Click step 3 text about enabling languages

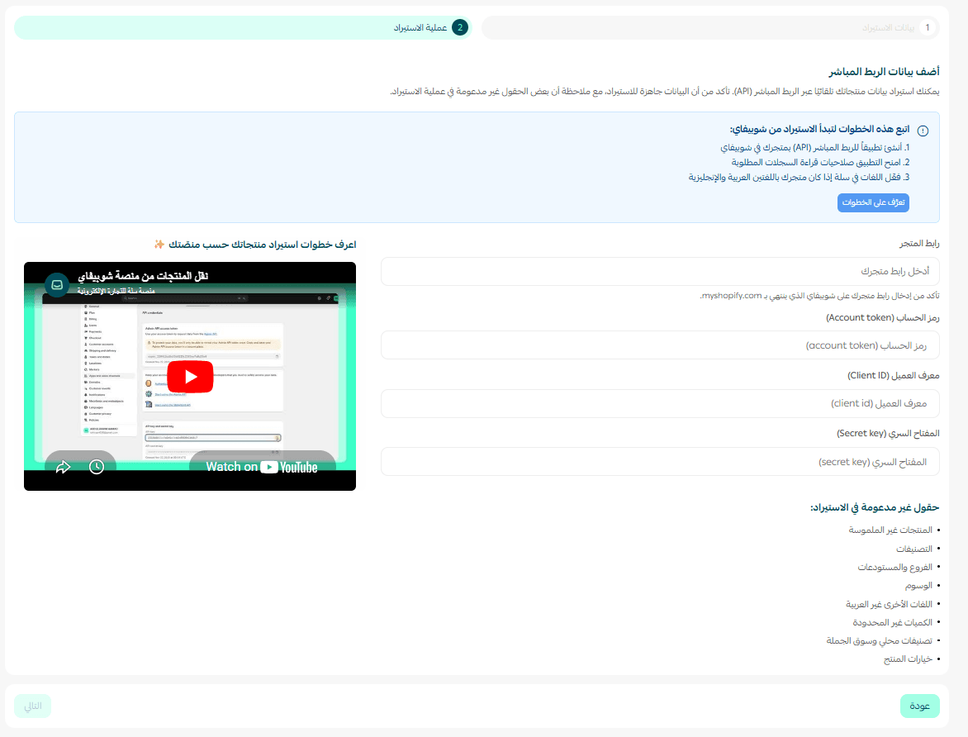coord(799,178)
